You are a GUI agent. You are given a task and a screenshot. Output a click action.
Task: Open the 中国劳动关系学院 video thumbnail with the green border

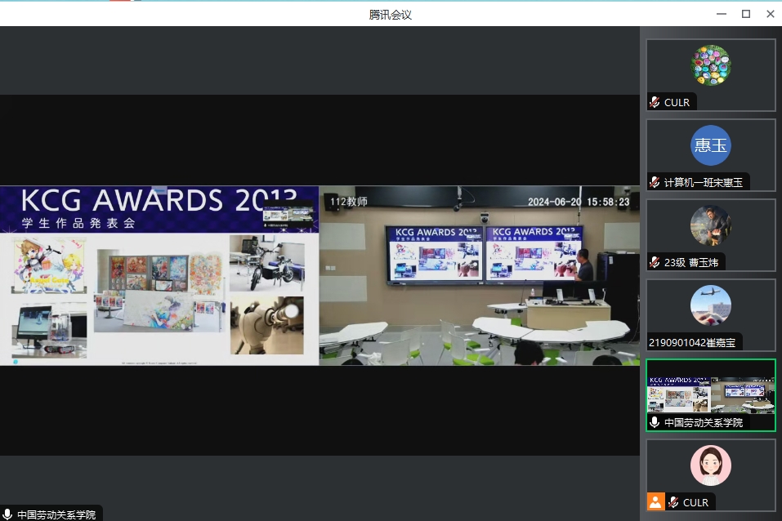coord(710,395)
